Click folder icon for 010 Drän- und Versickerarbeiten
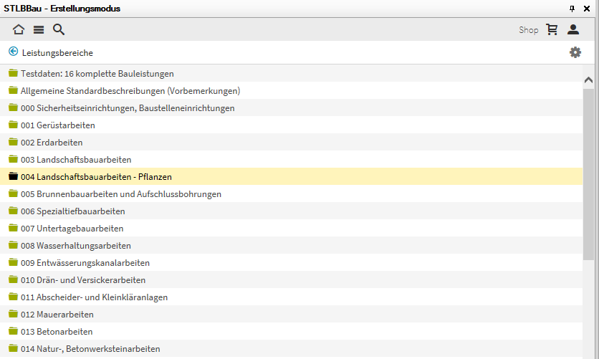The width and height of the screenshot is (599, 359). (x=14, y=279)
